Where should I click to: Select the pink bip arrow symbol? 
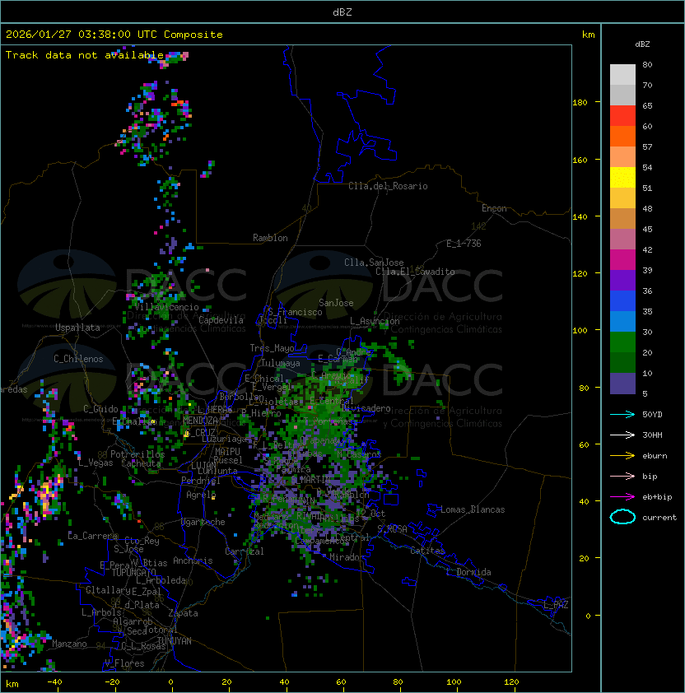pyautogui.click(x=622, y=476)
